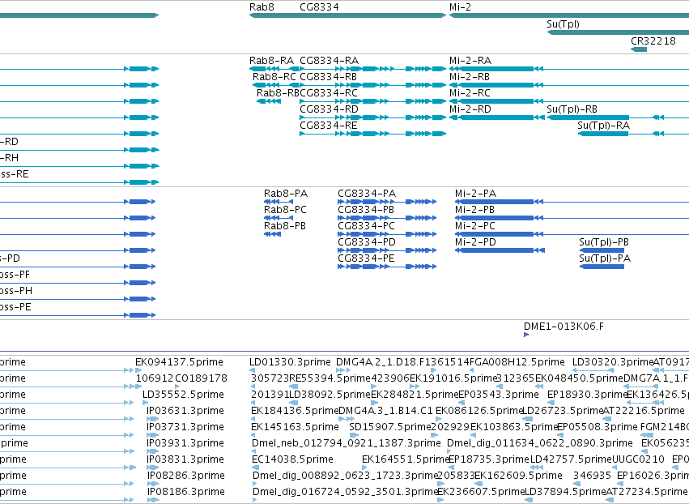Click protein Mi-2-PD label

pyautogui.click(x=475, y=242)
